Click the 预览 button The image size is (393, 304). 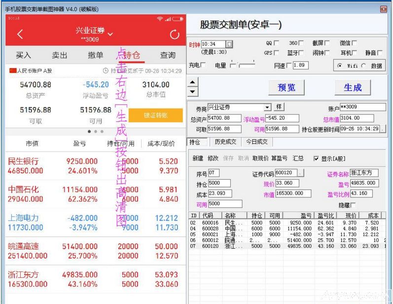click(x=286, y=87)
